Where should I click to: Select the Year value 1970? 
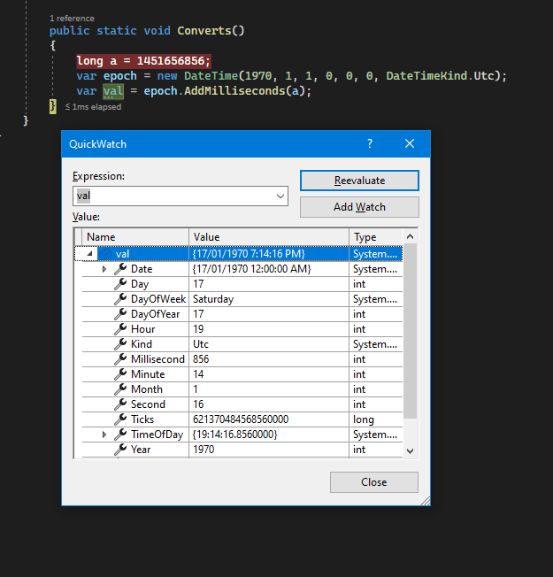(204, 450)
